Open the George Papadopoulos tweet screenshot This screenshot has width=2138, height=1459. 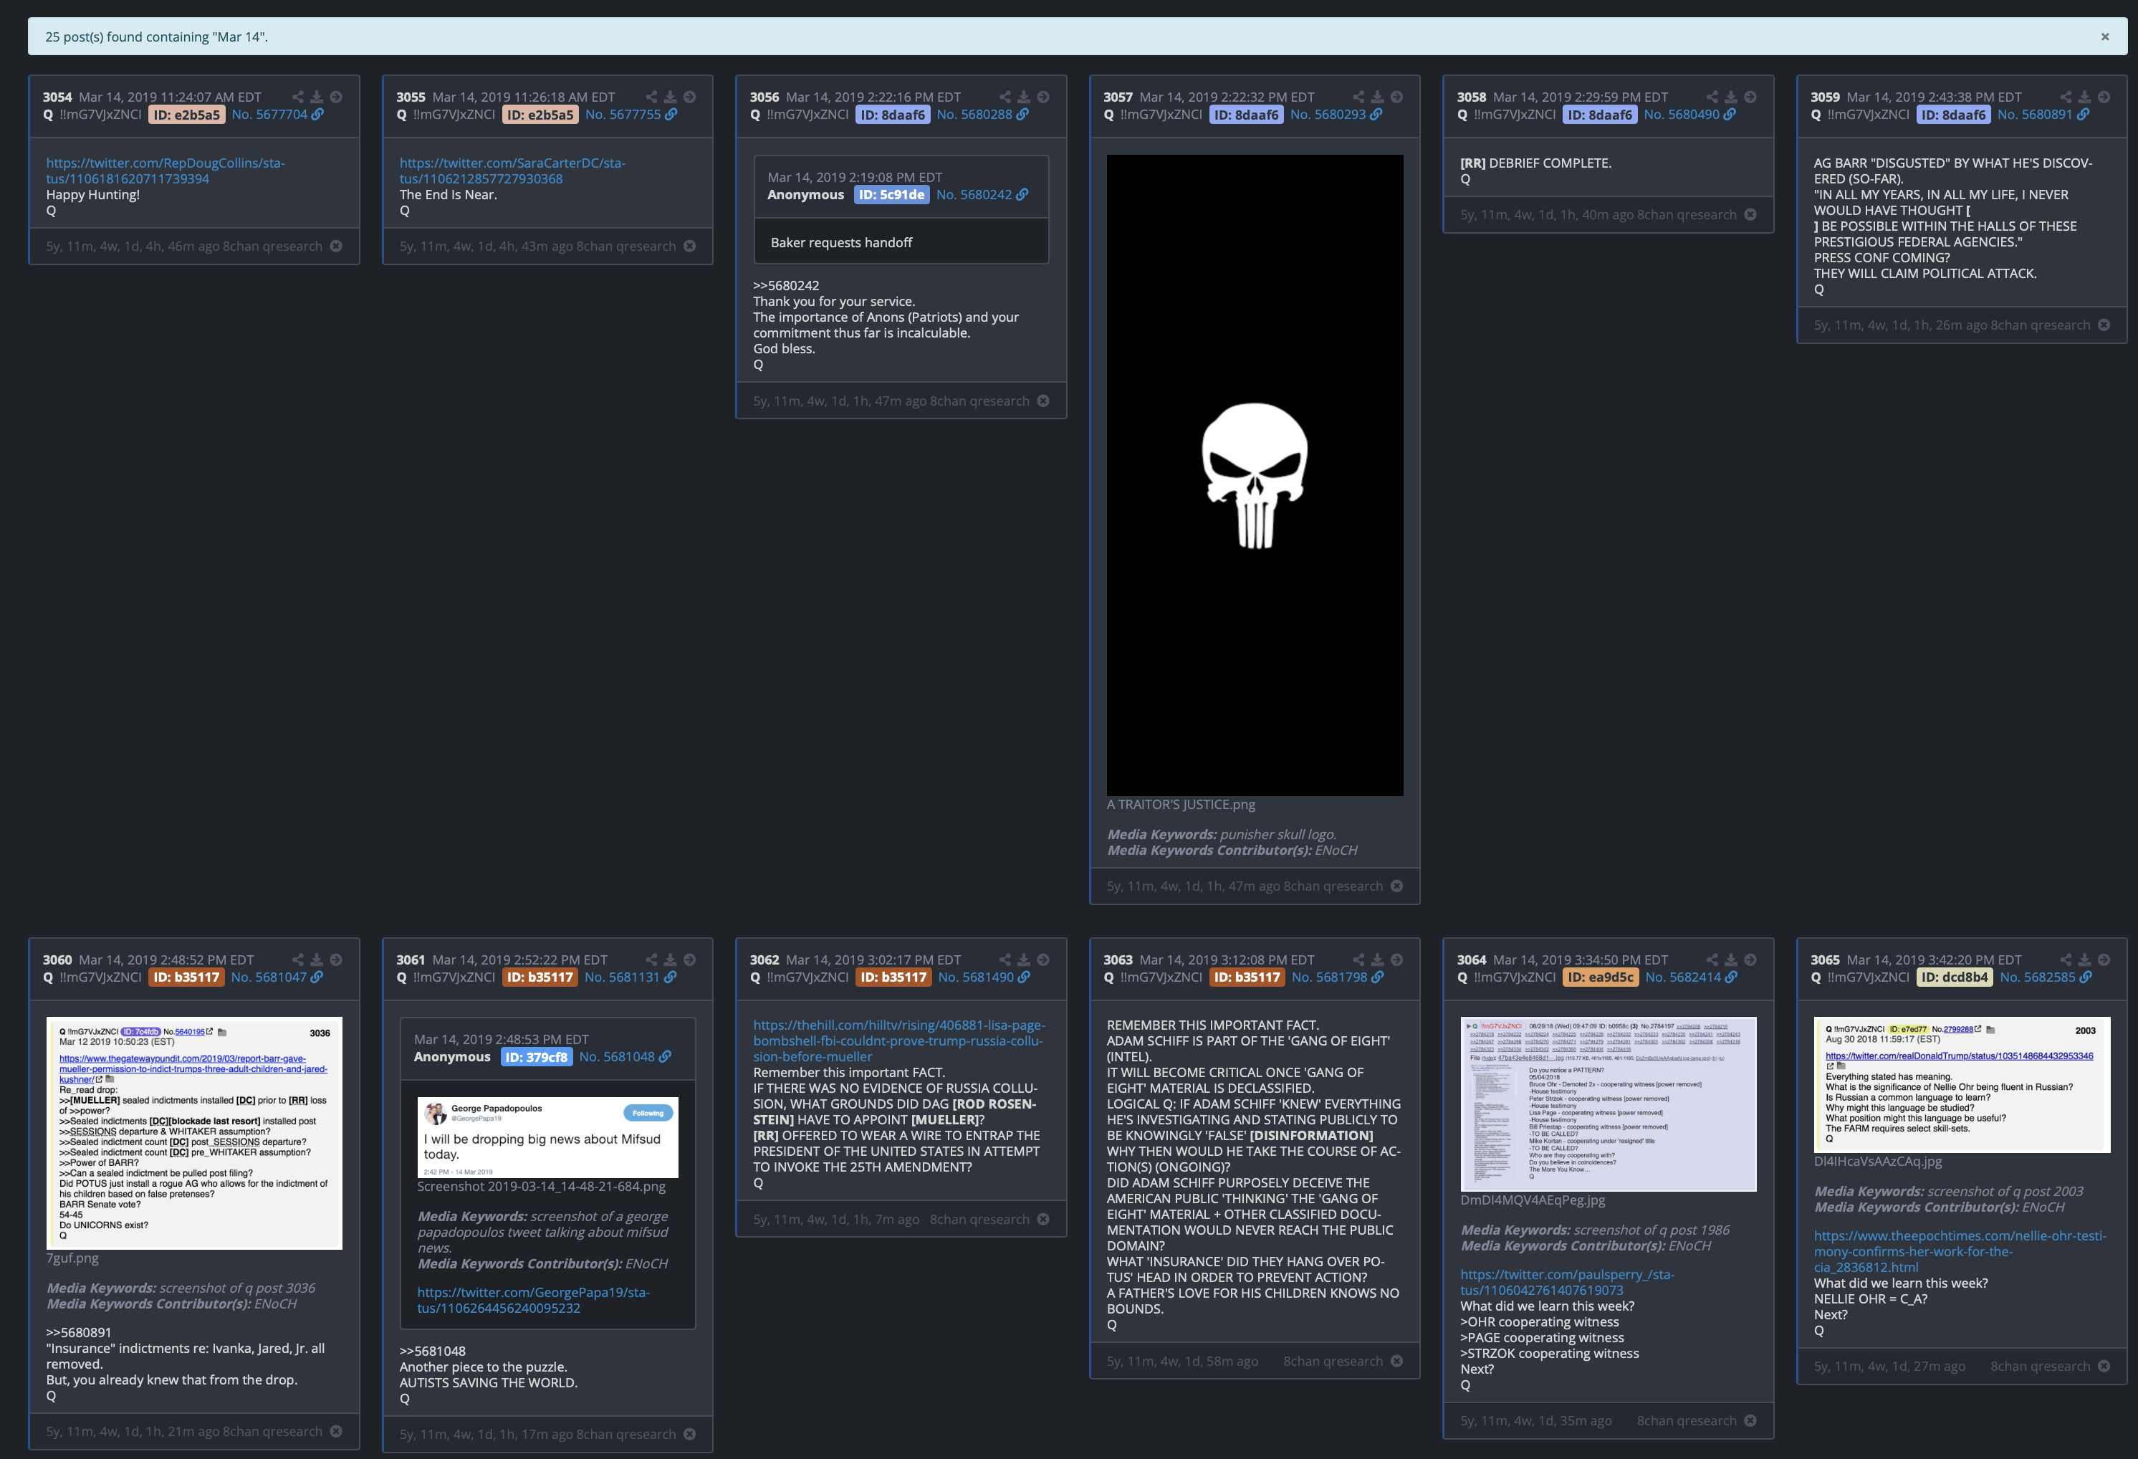[547, 1137]
